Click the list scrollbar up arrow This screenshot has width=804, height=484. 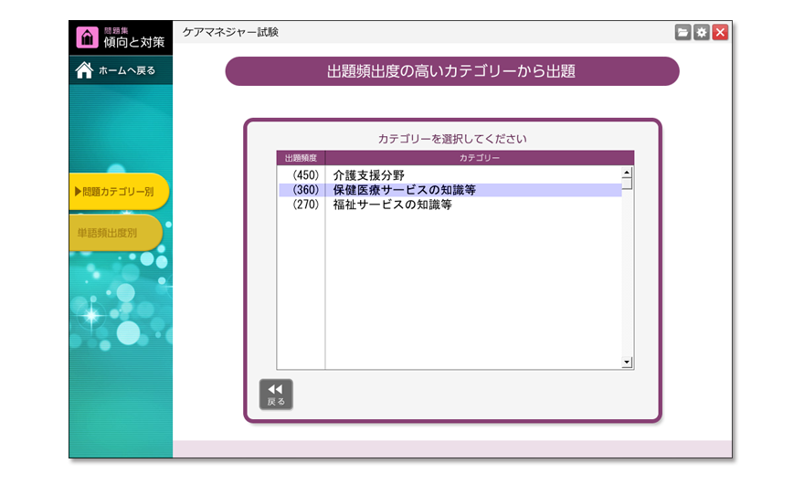(627, 173)
